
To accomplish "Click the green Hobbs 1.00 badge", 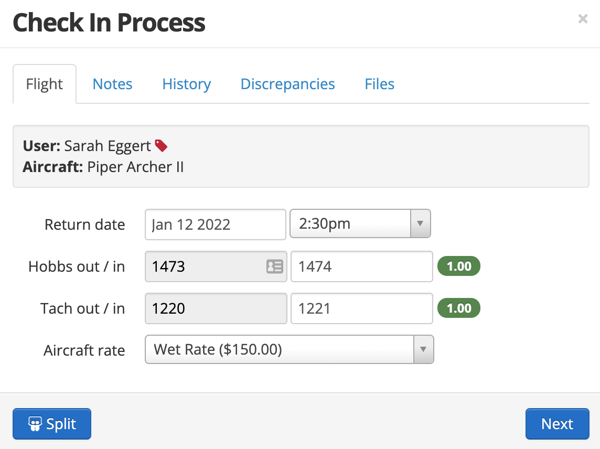I will (459, 266).
